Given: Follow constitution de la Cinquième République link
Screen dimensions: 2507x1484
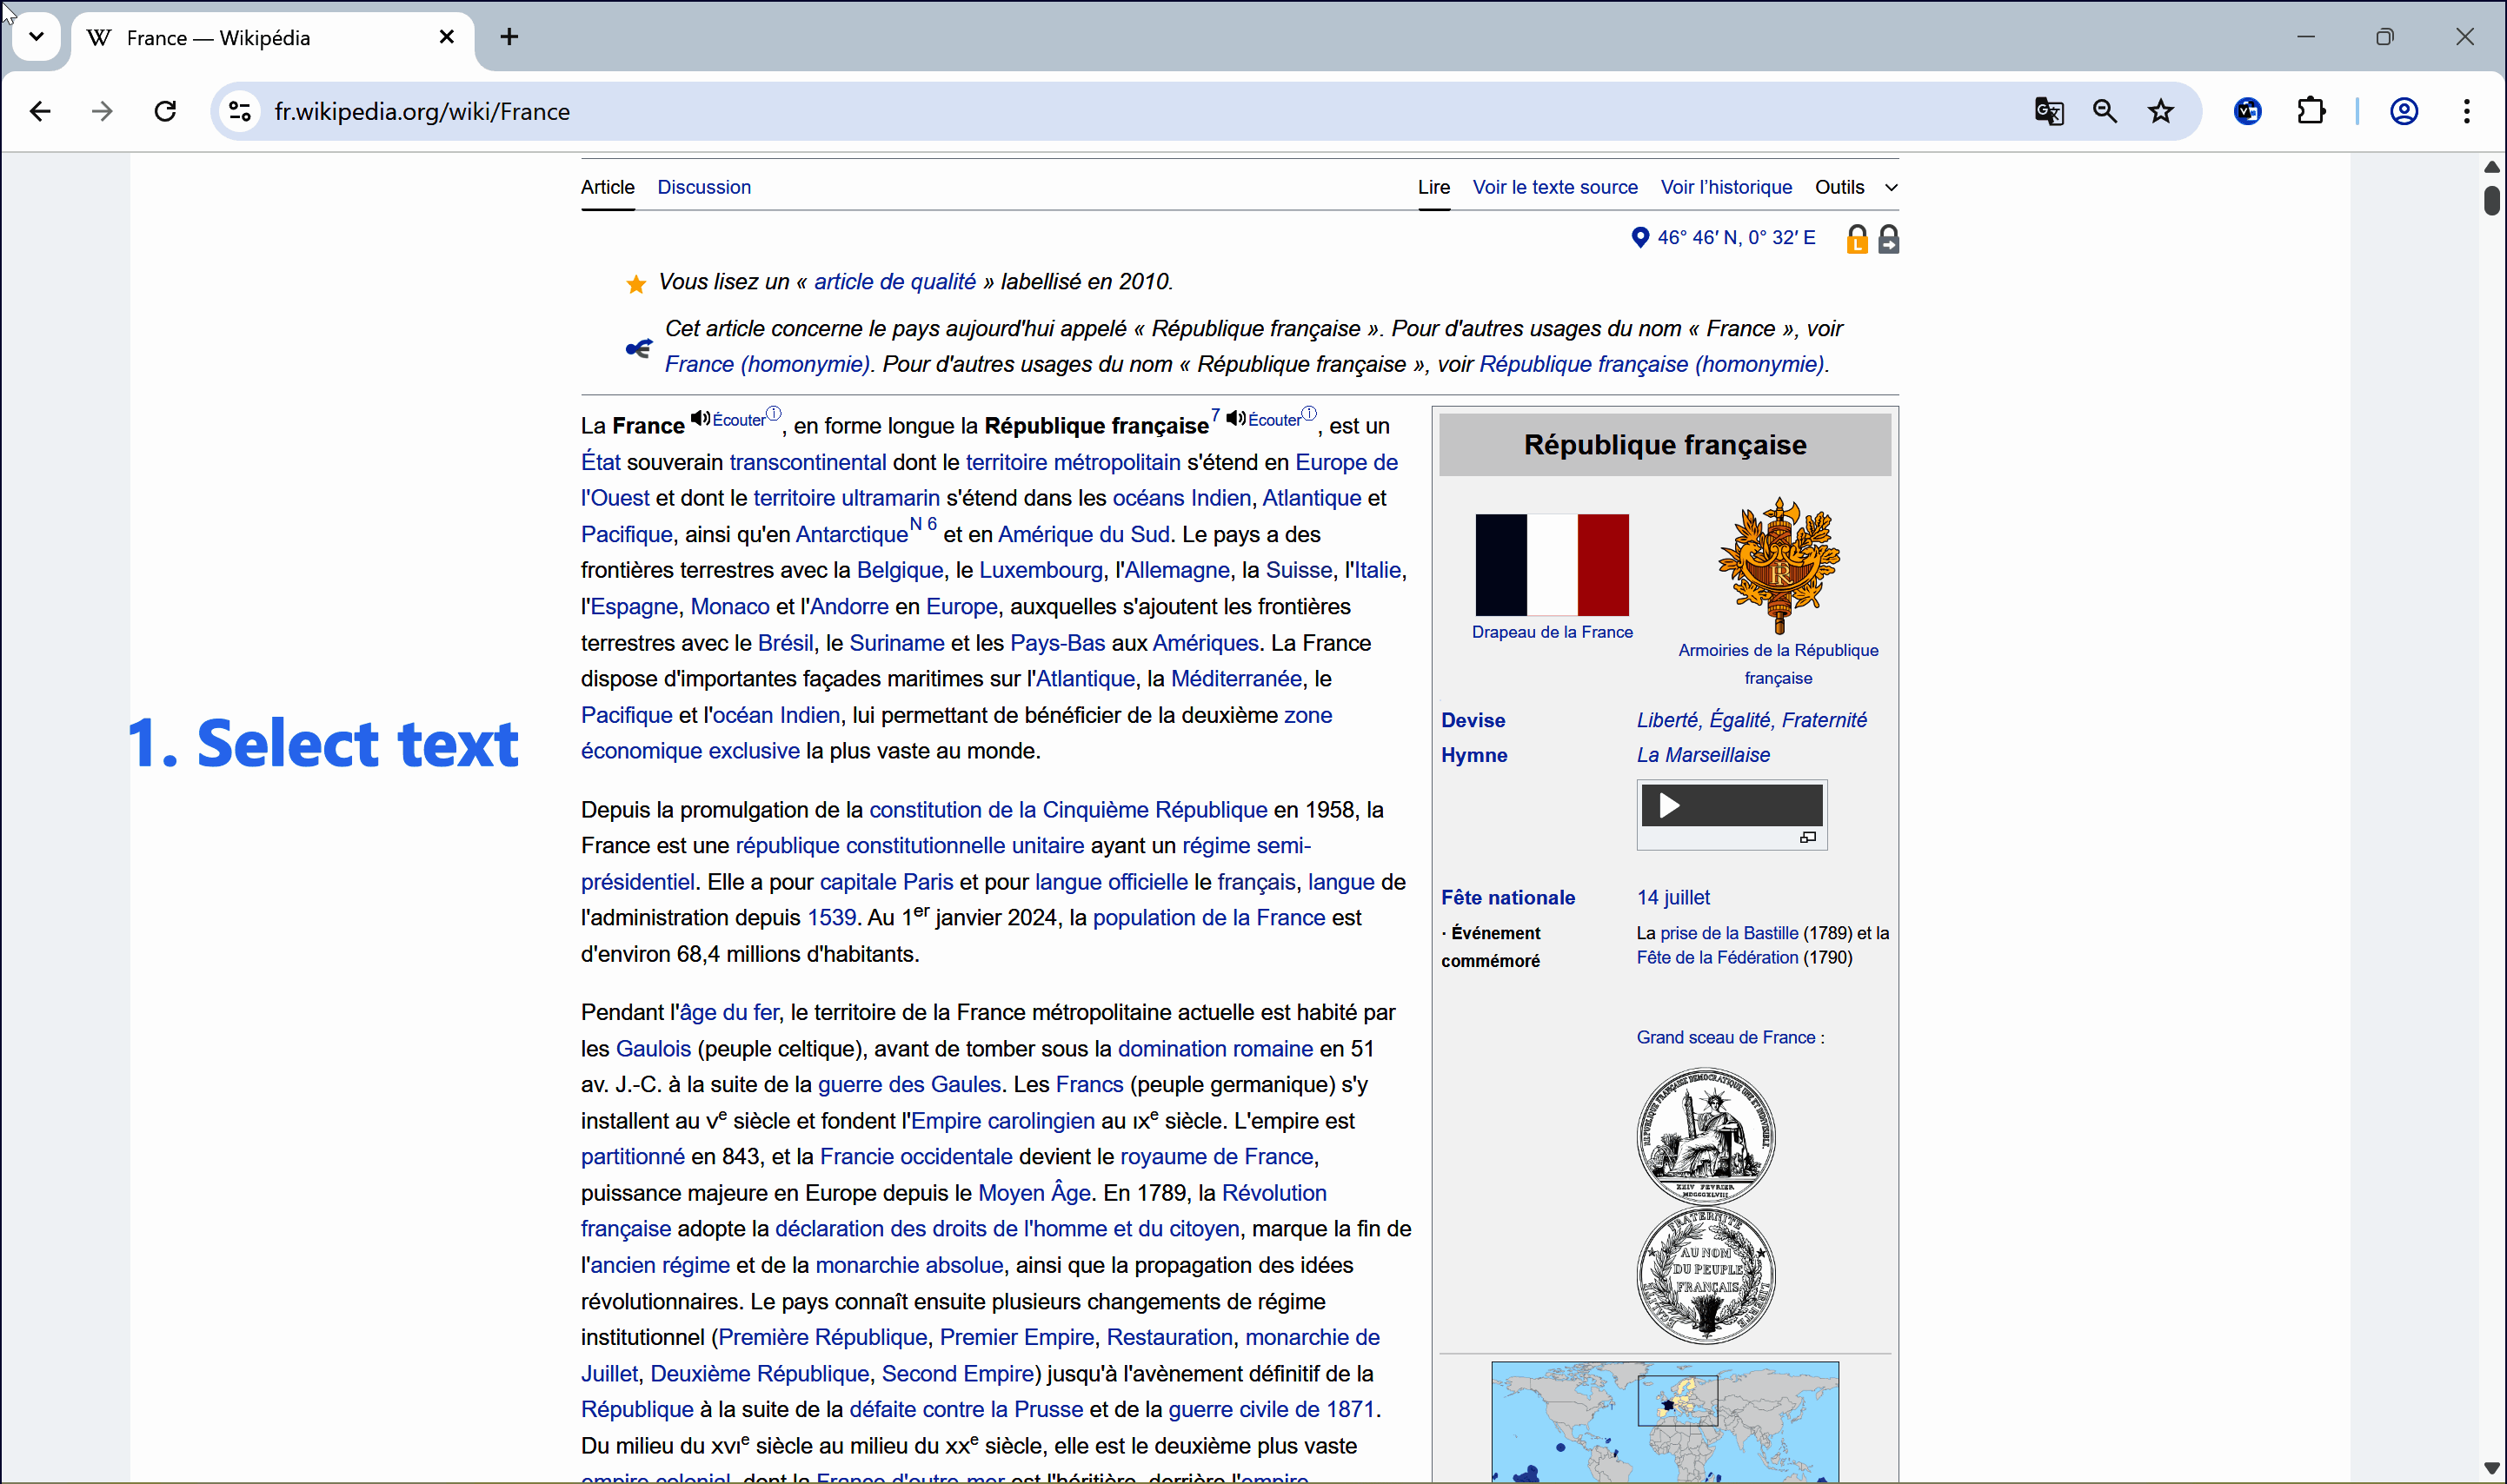Looking at the screenshot, I should (x=1067, y=810).
